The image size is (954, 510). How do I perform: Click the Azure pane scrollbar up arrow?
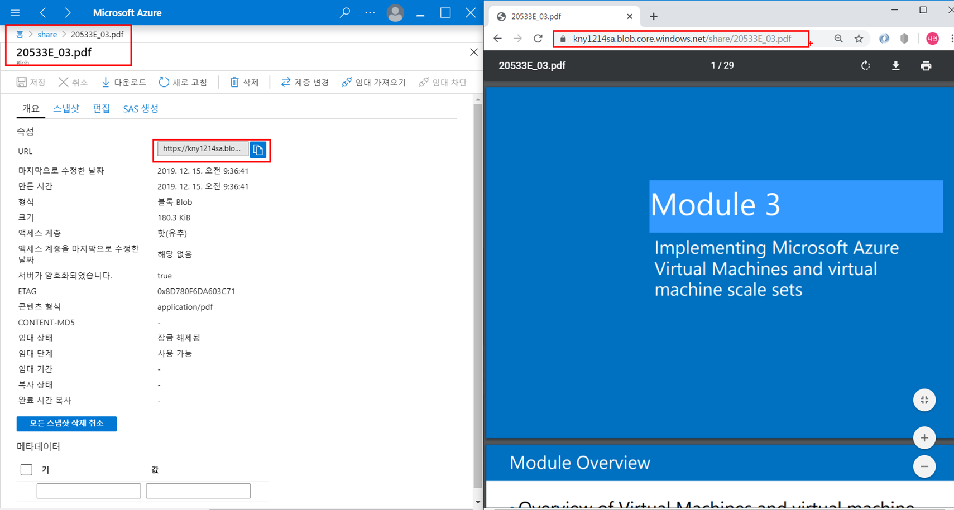click(478, 100)
